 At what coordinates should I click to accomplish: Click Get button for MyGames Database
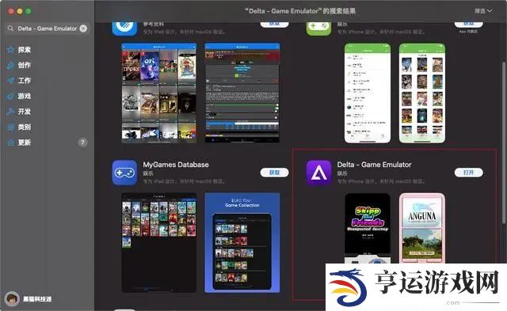pos(274,173)
